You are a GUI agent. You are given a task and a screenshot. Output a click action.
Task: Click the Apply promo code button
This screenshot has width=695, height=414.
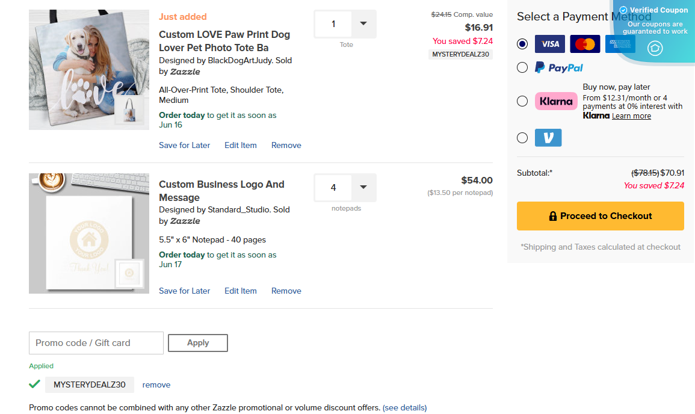pyautogui.click(x=197, y=343)
